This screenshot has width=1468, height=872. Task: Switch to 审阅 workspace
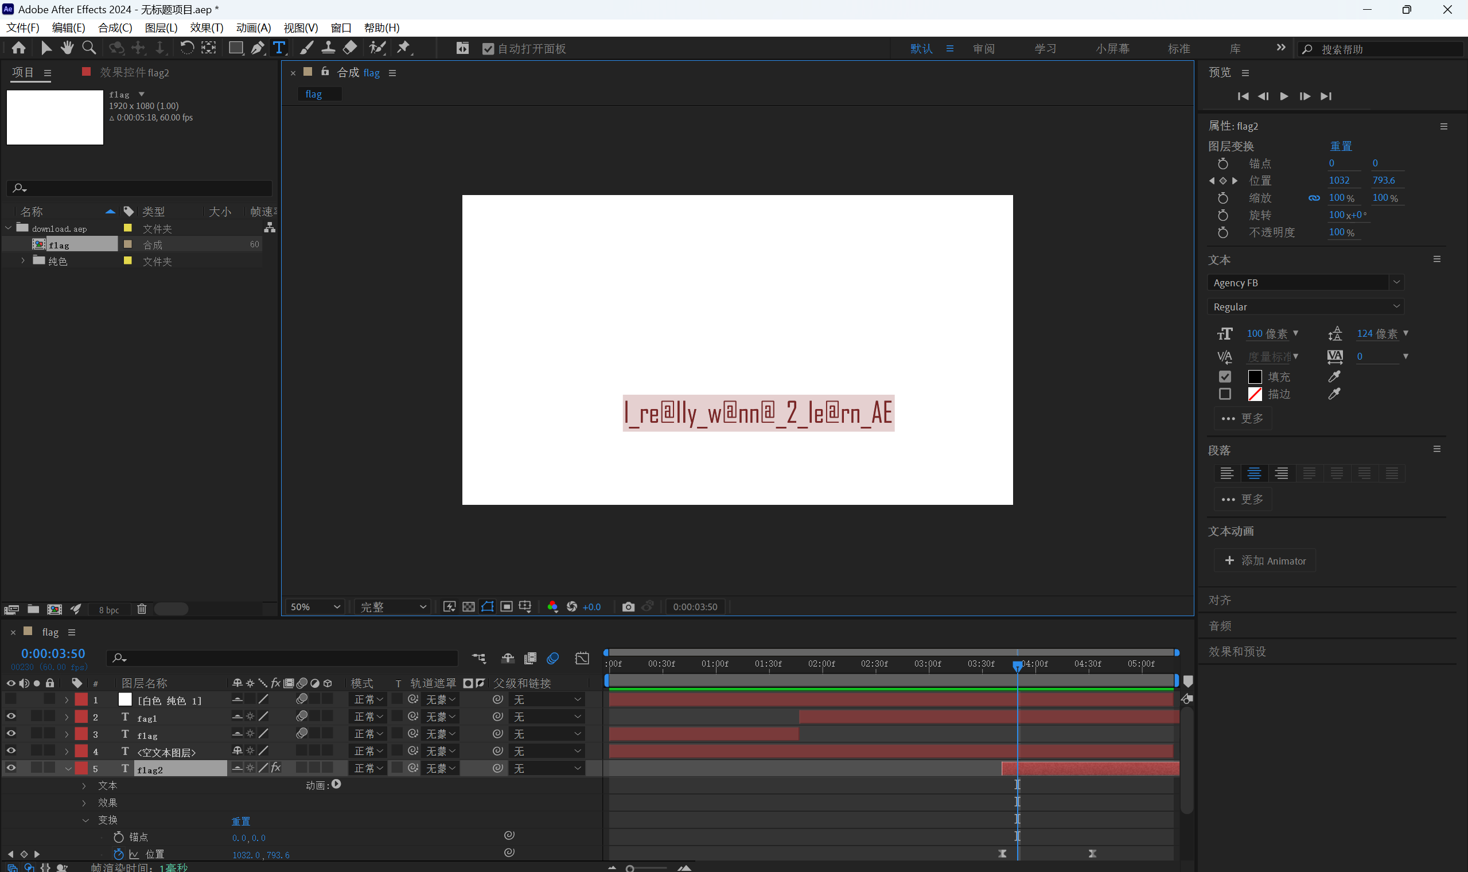983,49
